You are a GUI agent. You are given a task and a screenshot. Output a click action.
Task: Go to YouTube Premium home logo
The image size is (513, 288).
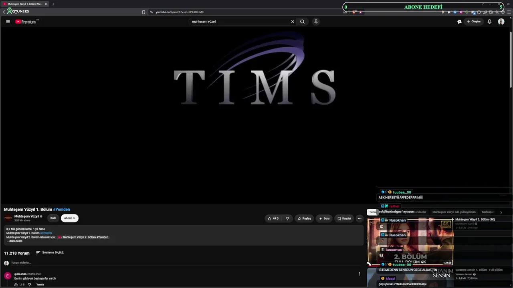click(26, 22)
